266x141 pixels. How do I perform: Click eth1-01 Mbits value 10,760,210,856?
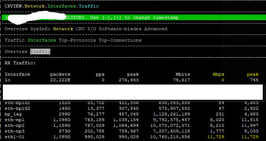tap(170, 137)
